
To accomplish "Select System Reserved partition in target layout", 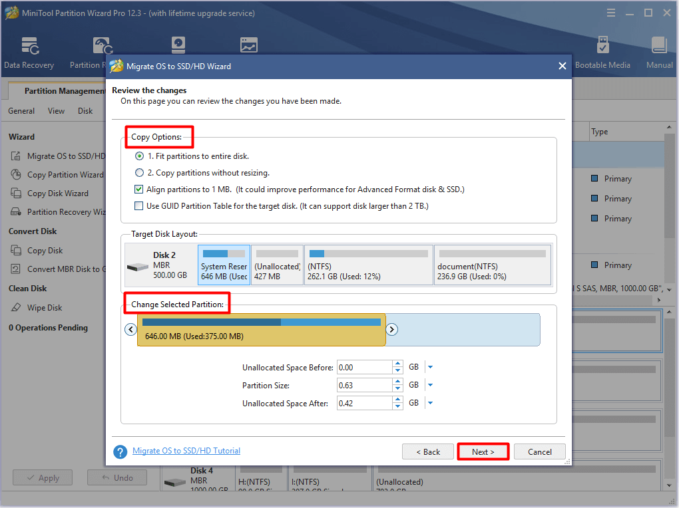I will pos(224,265).
